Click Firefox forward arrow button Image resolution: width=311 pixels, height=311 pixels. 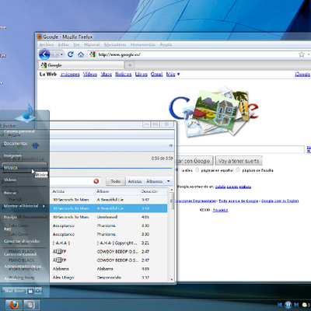[x=55, y=54]
